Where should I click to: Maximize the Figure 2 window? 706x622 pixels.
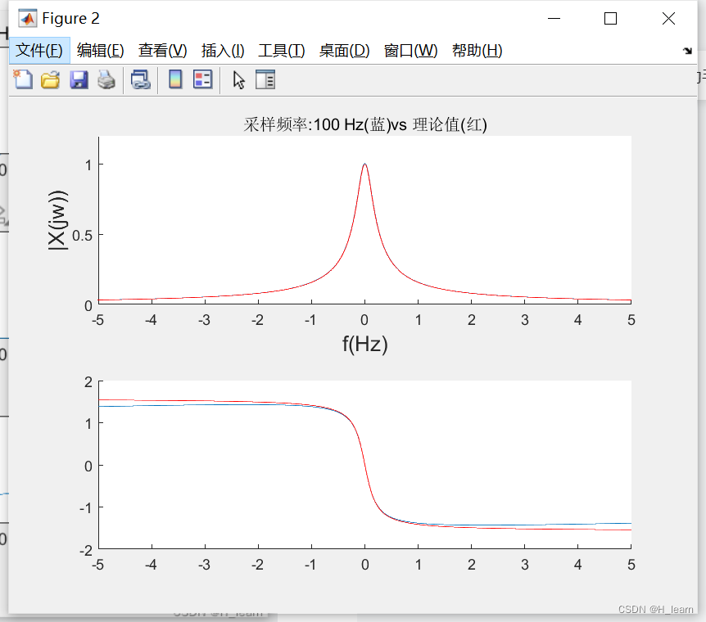pos(610,19)
